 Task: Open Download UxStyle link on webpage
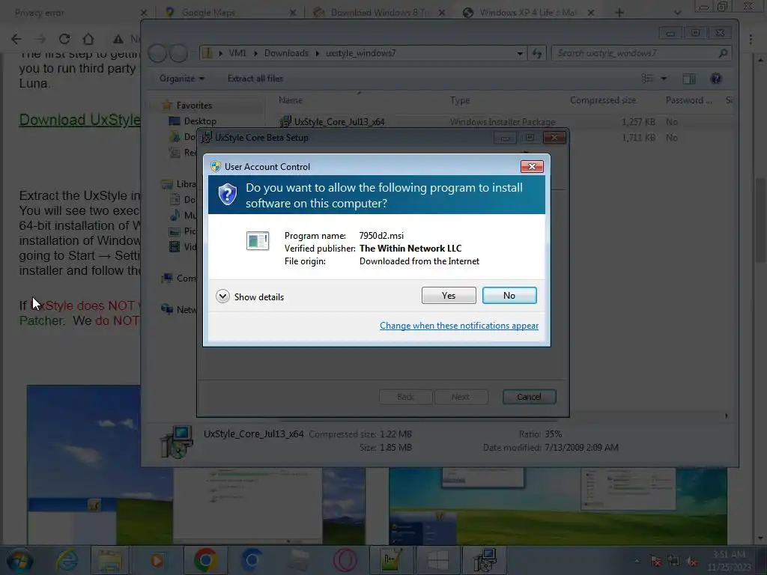click(x=79, y=120)
